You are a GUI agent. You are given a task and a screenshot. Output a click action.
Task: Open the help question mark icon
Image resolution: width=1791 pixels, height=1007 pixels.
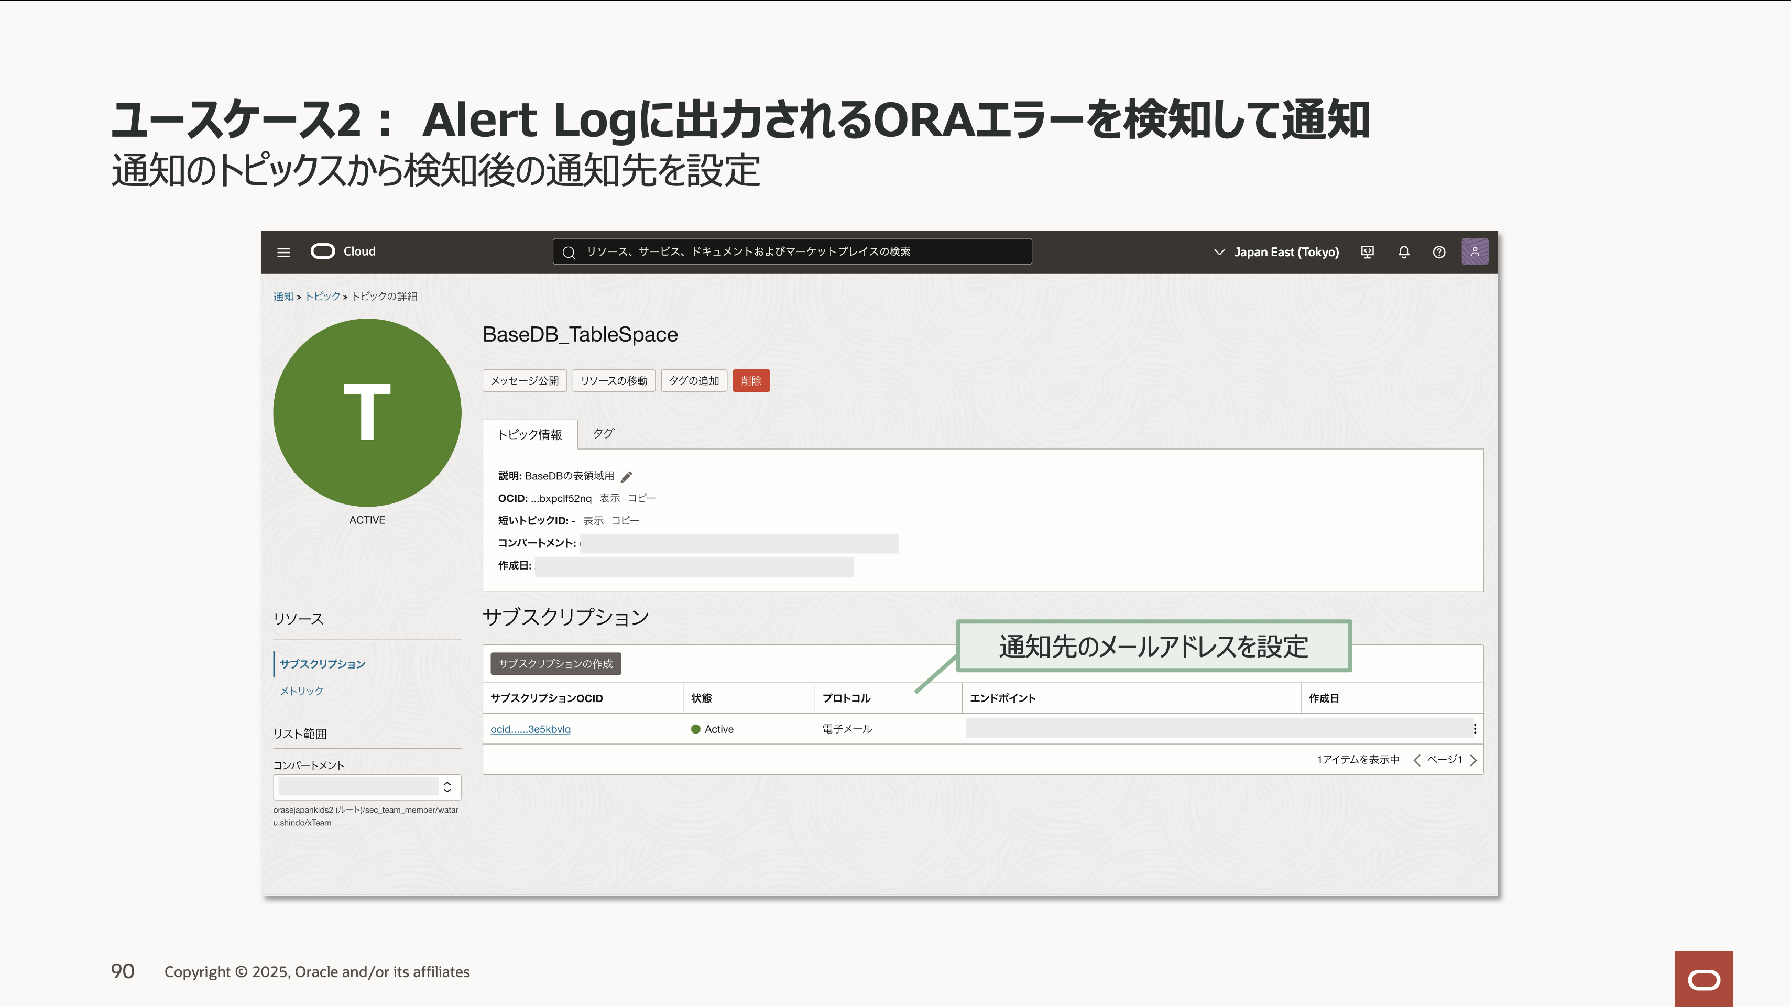point(1438,252)
